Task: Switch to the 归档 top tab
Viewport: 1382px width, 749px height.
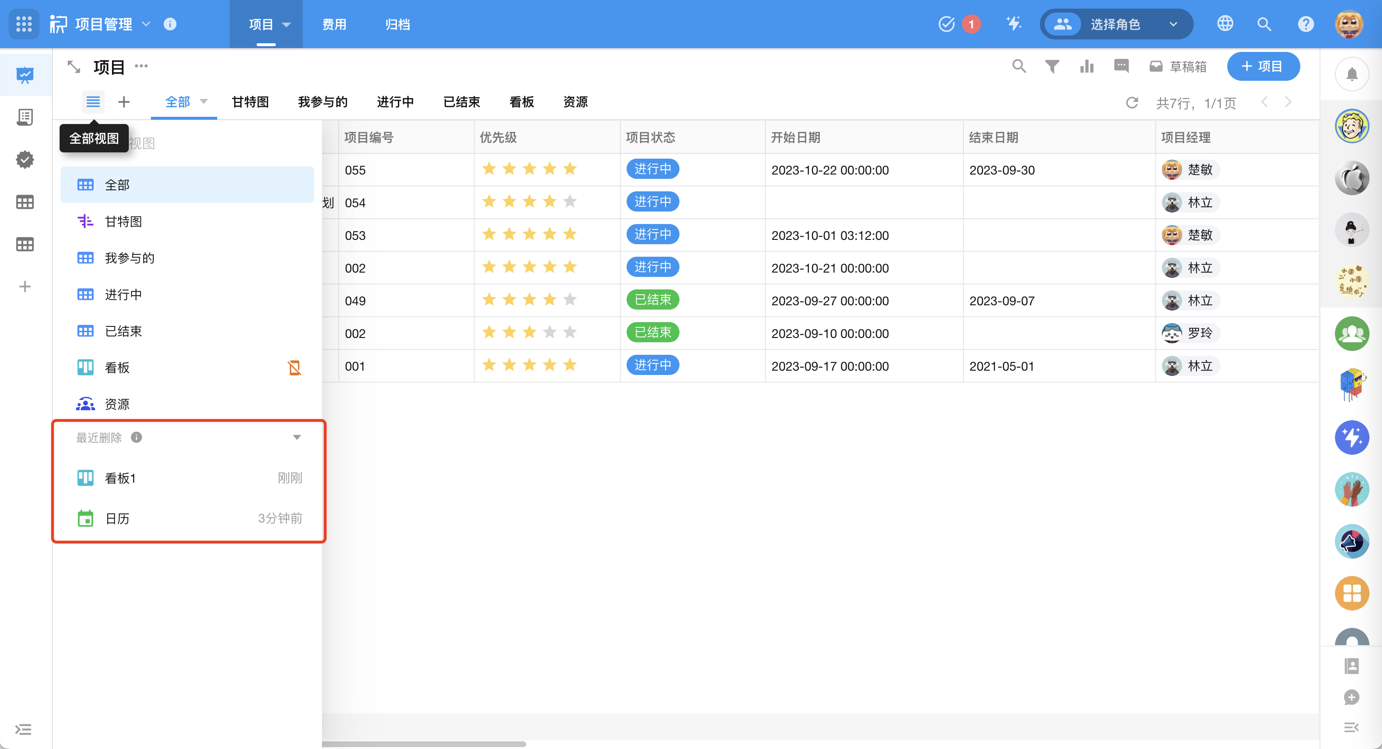Action: click(x=397, y=24)
